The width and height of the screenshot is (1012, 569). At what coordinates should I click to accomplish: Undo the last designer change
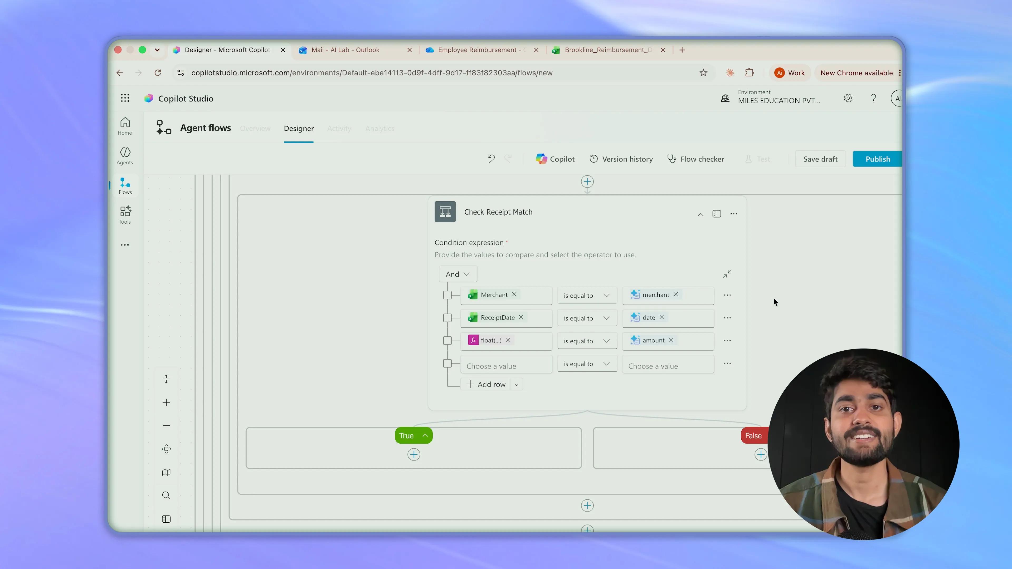491,159
